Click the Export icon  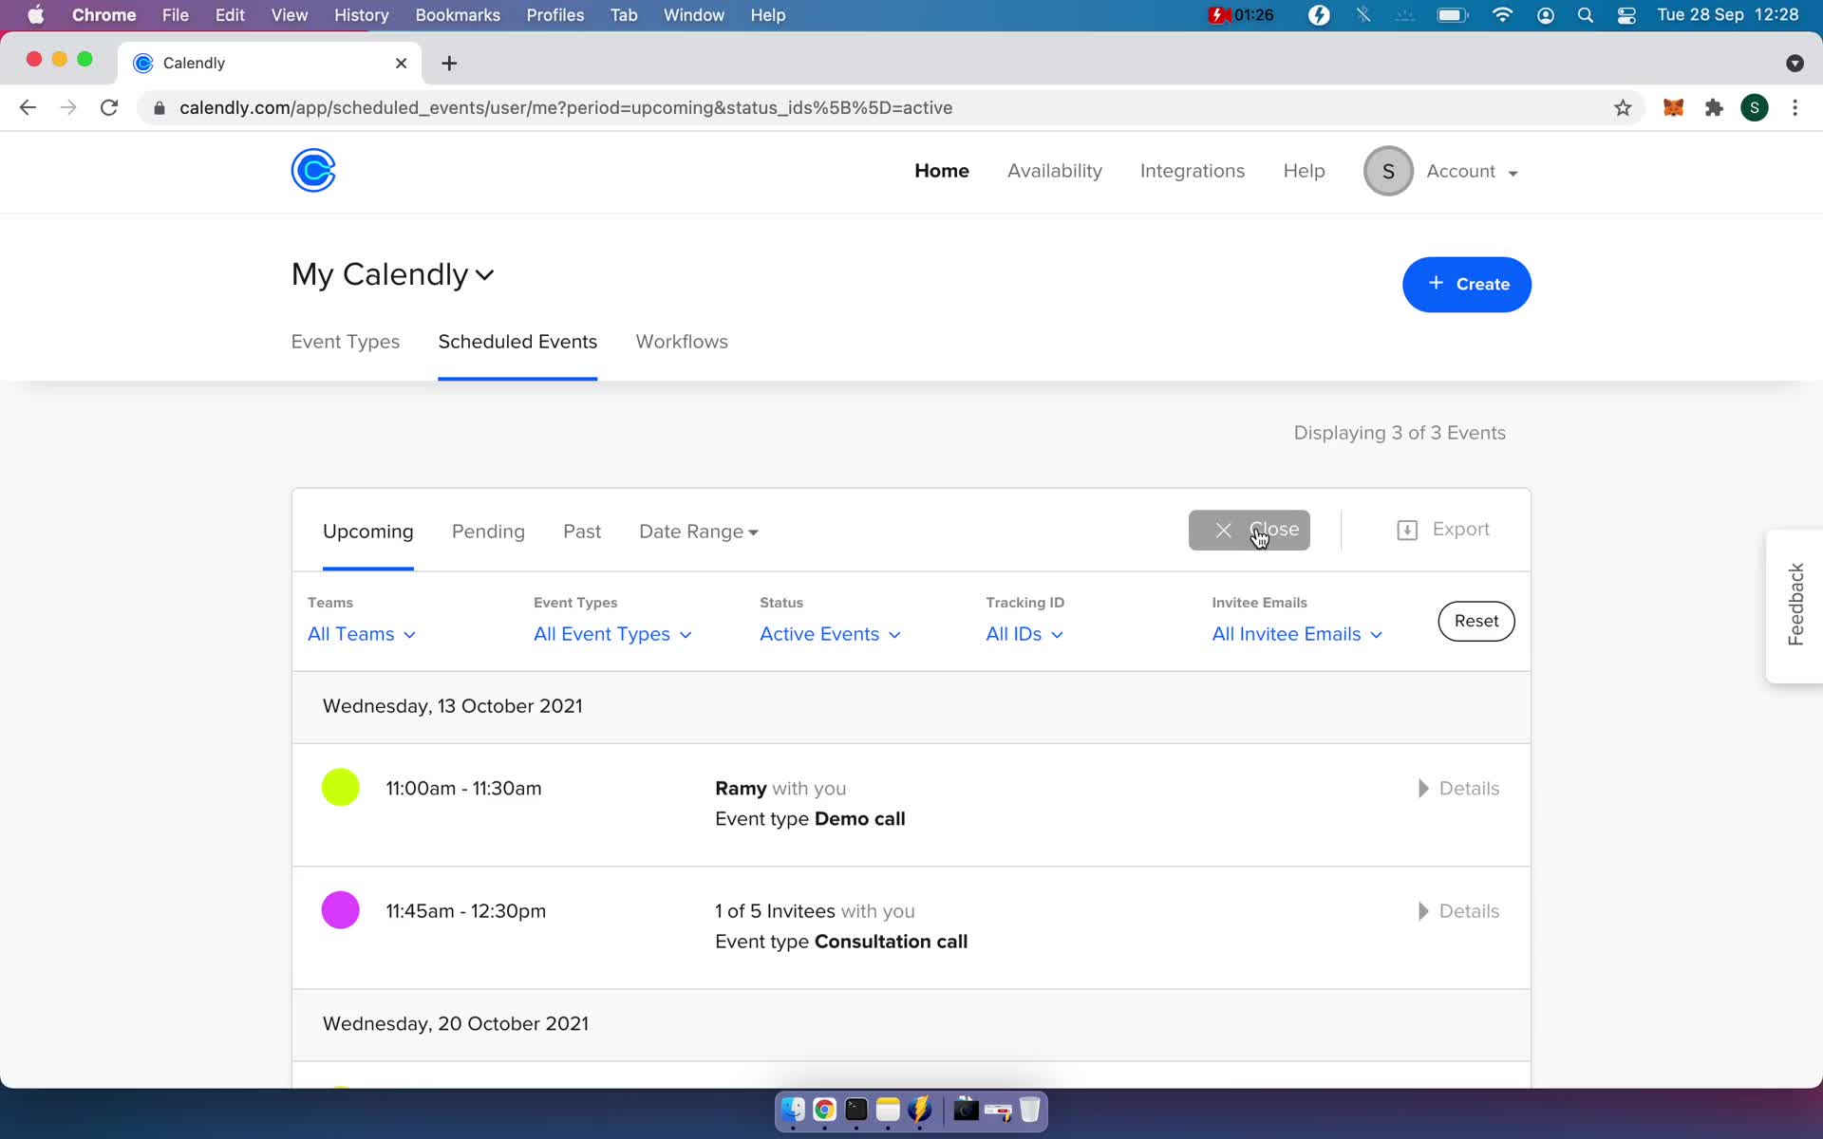click(1405, 529)
